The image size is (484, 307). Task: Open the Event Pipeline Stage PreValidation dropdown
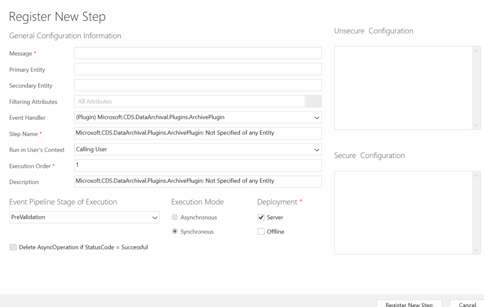[x=85, y=217]
